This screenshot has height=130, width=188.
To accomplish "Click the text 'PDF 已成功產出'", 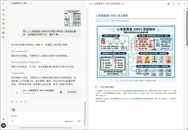I will click(x=20, y=67).
